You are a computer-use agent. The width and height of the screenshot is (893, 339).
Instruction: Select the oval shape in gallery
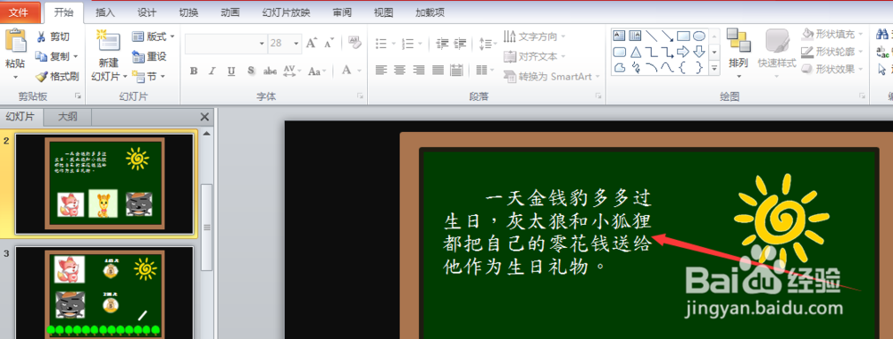(x=699, y=37)
